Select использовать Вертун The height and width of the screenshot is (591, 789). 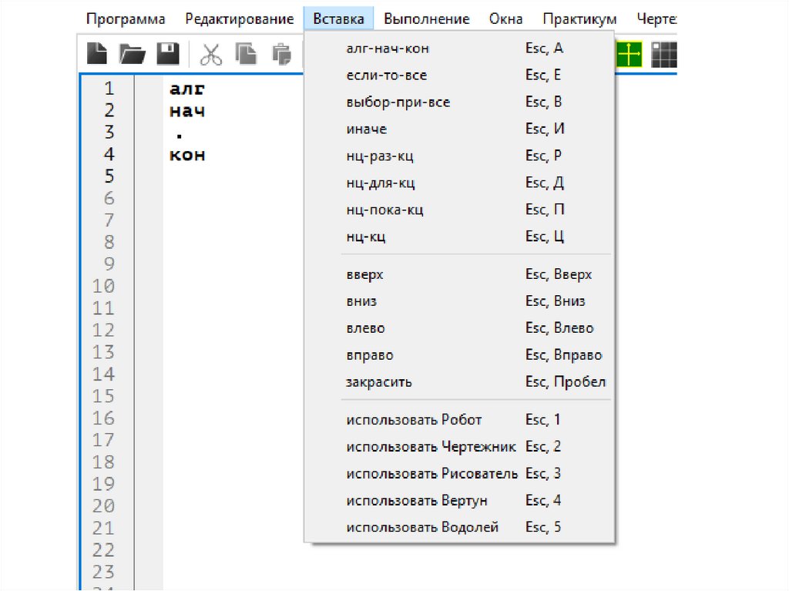pyautogui.click(x=459, y=501)
